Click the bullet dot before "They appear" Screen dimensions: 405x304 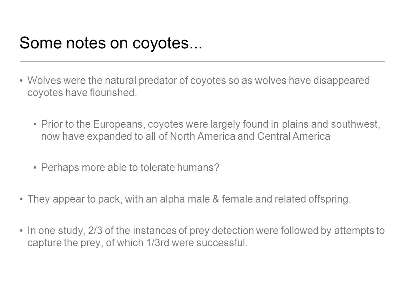(x=21, y=199)
